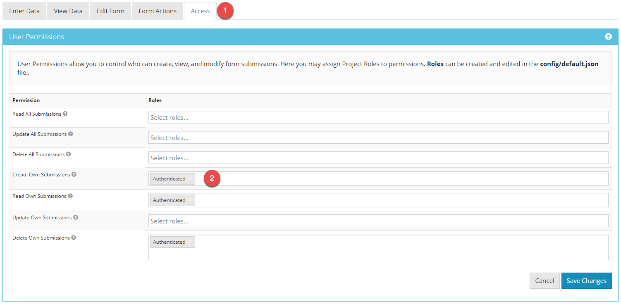The width and height of the screenshot is (621, 304).
Task: Click help icon beside Delete All Submissions
Action: pos(69,154)
